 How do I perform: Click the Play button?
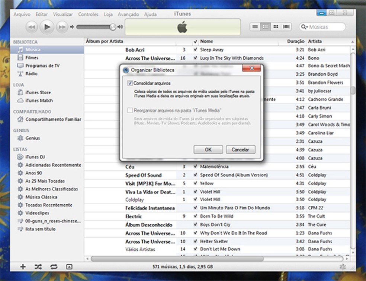47,27
